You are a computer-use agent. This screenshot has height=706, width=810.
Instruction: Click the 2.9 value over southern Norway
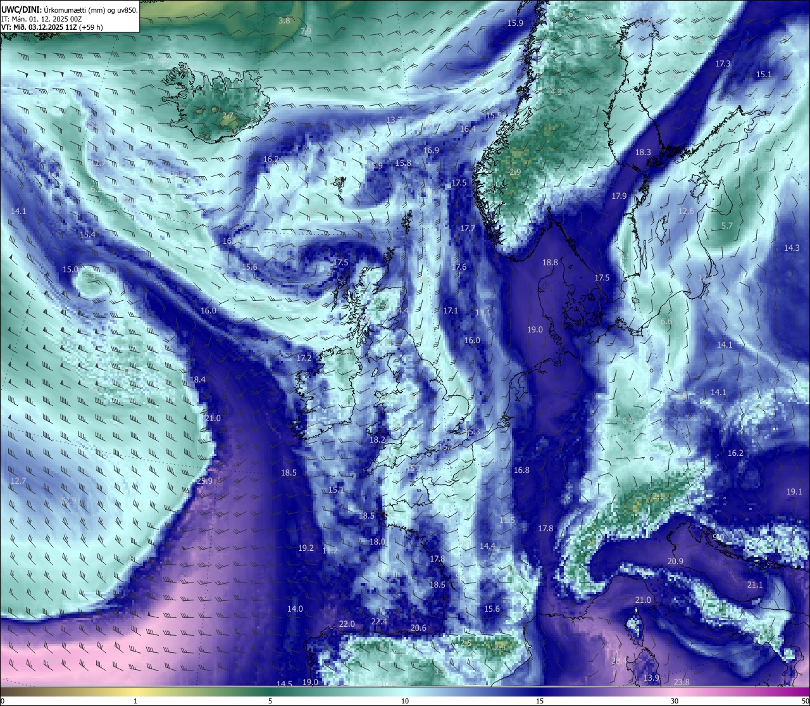[515, 172]
